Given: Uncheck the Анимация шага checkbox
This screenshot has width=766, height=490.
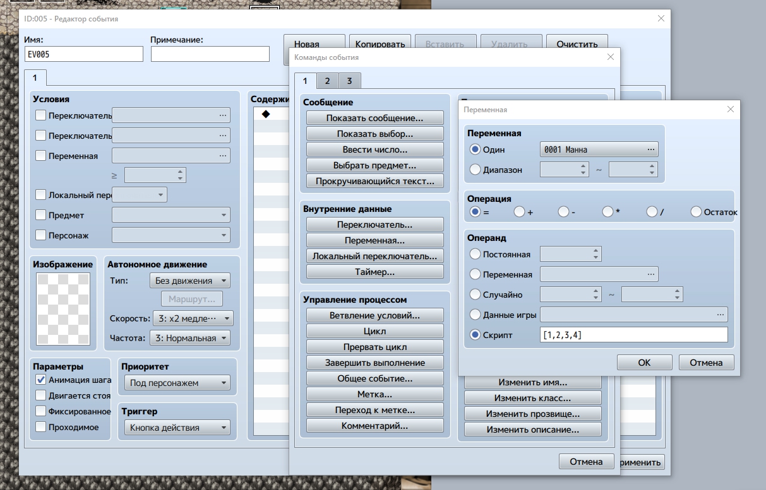Looking at the screenshot, I should tap(41, 380).
